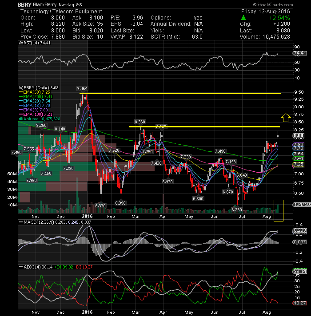Image resolution: width=311 pixels, height=316 pixels.
Task: Click the 6.960 November low label
Action: click(x=32, y=180)
